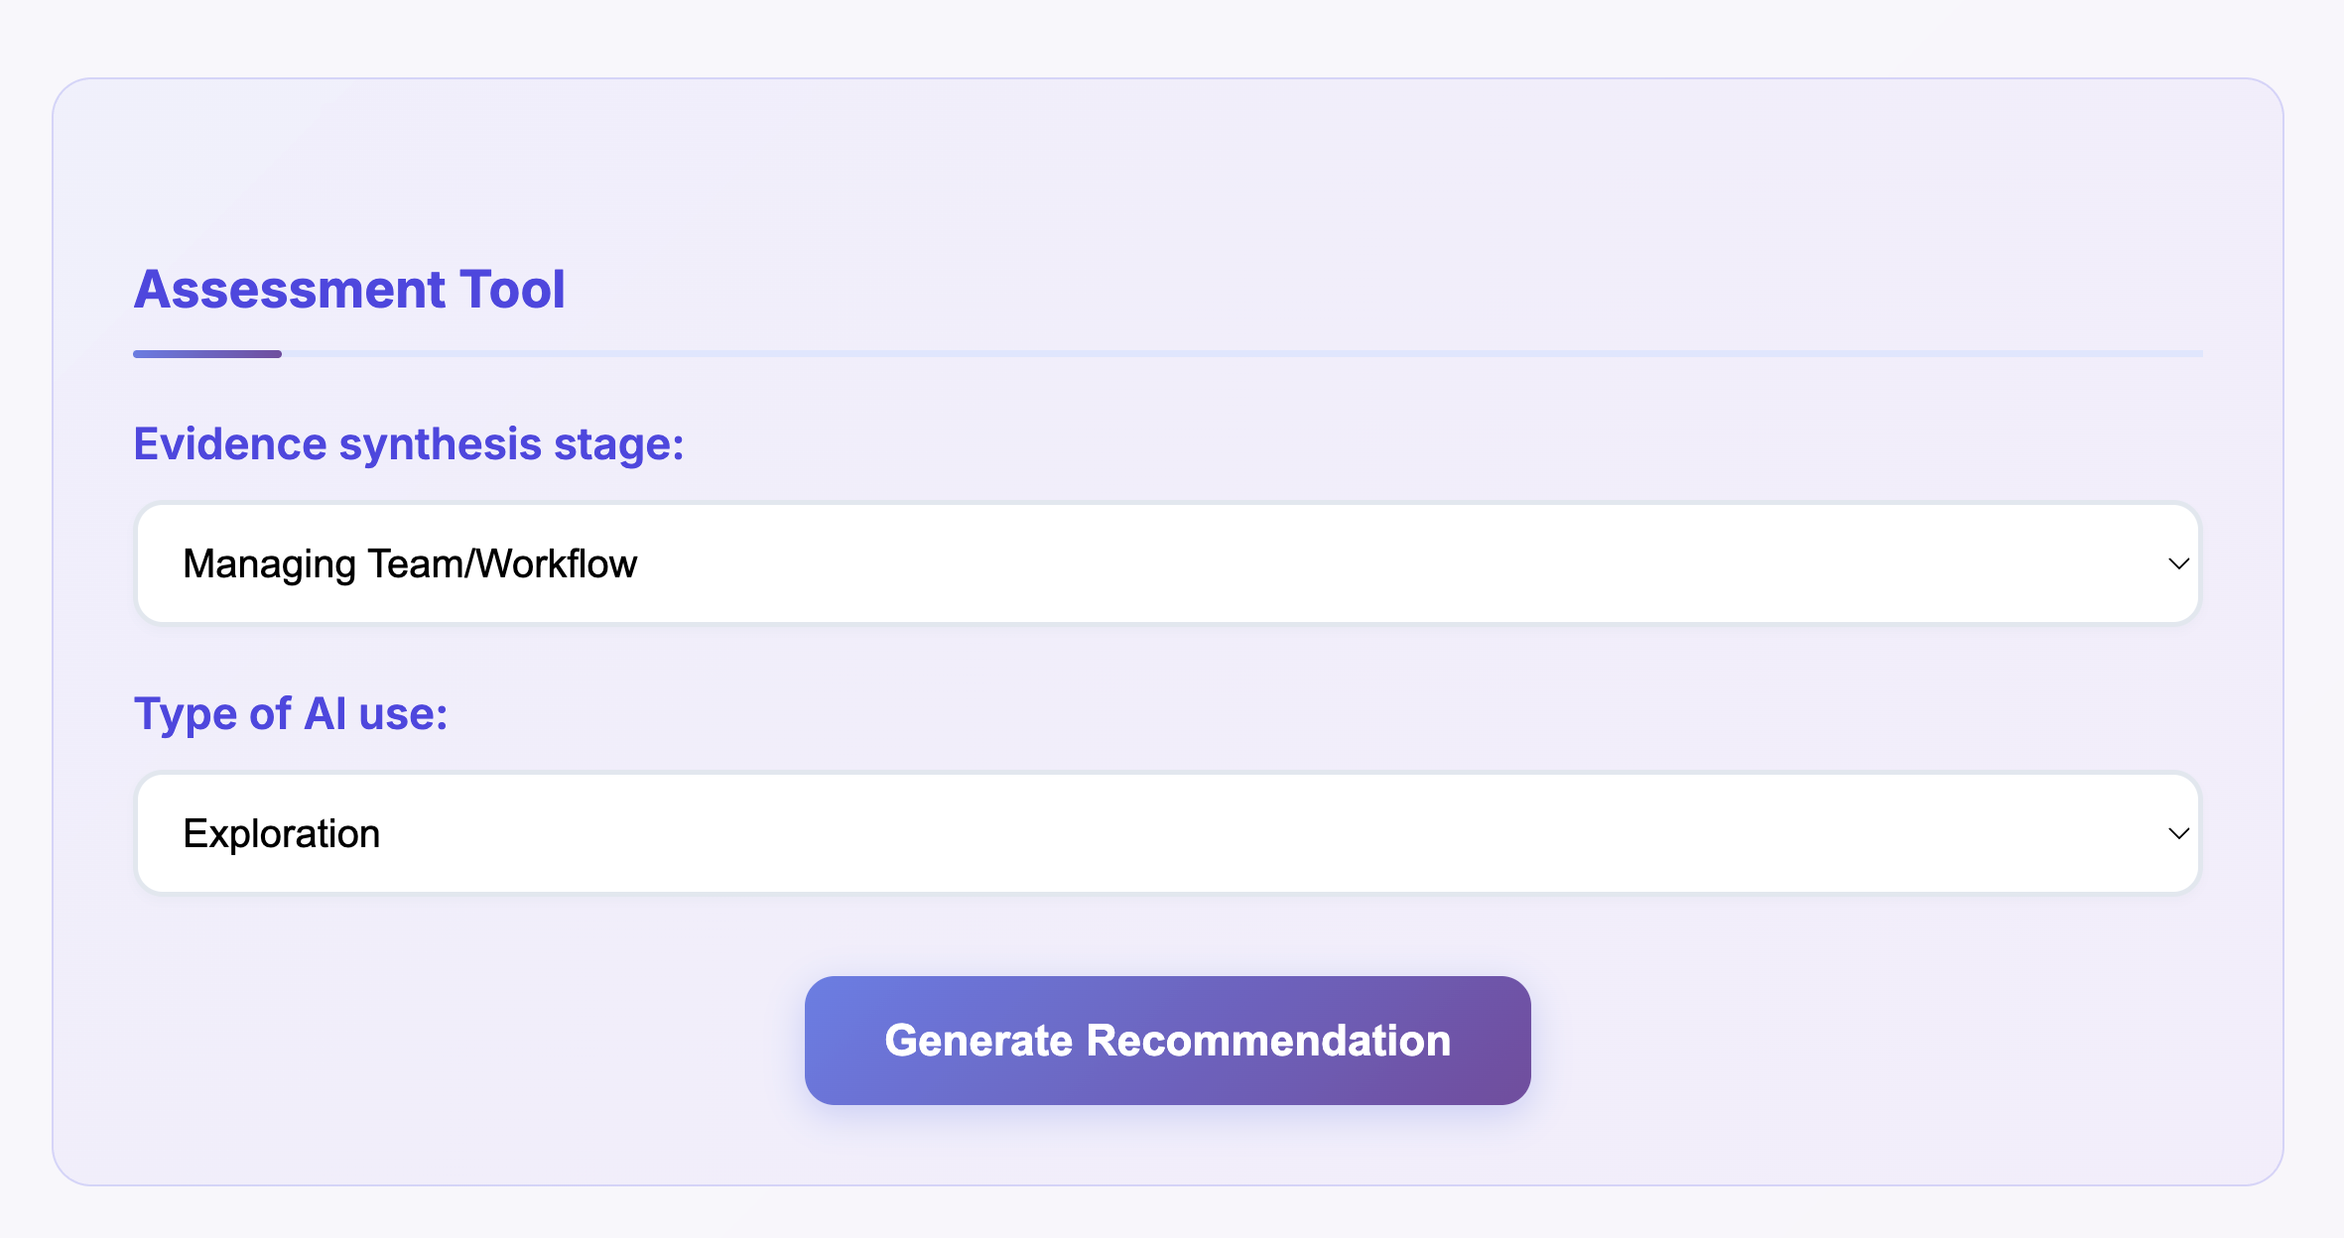Open the Type of AI use dropdown
2344x1238 pixels.
tap(1167, 833)
